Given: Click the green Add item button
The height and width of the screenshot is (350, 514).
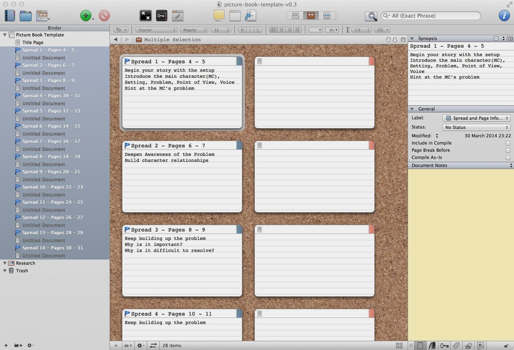Looking at the screenshot, I should coord(86,15).
